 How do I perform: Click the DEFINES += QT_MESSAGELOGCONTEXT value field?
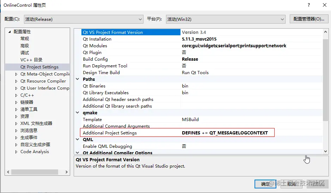(x=225, y=133)
